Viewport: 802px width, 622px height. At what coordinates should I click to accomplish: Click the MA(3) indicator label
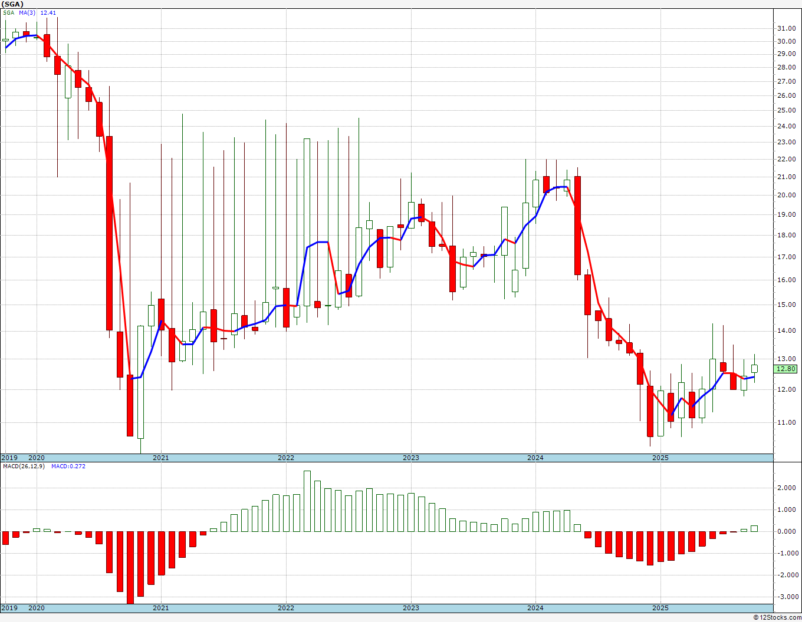[27, 12]
